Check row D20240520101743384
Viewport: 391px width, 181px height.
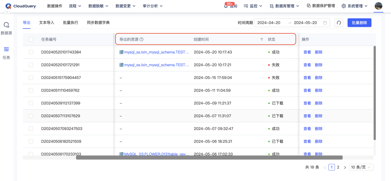pos(31,52)
